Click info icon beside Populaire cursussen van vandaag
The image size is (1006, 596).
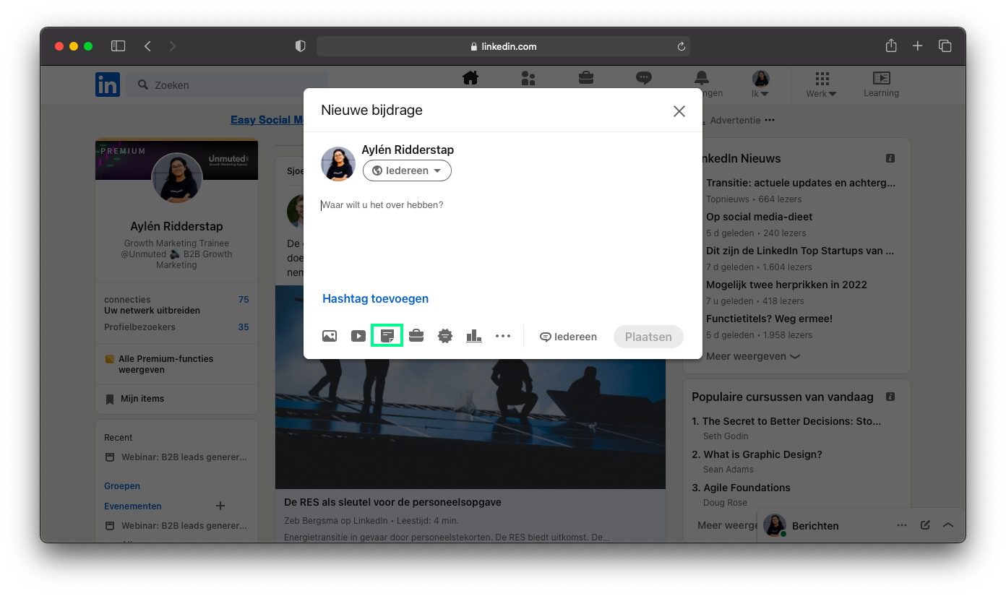pyautogui.click(x=890, y=397)
